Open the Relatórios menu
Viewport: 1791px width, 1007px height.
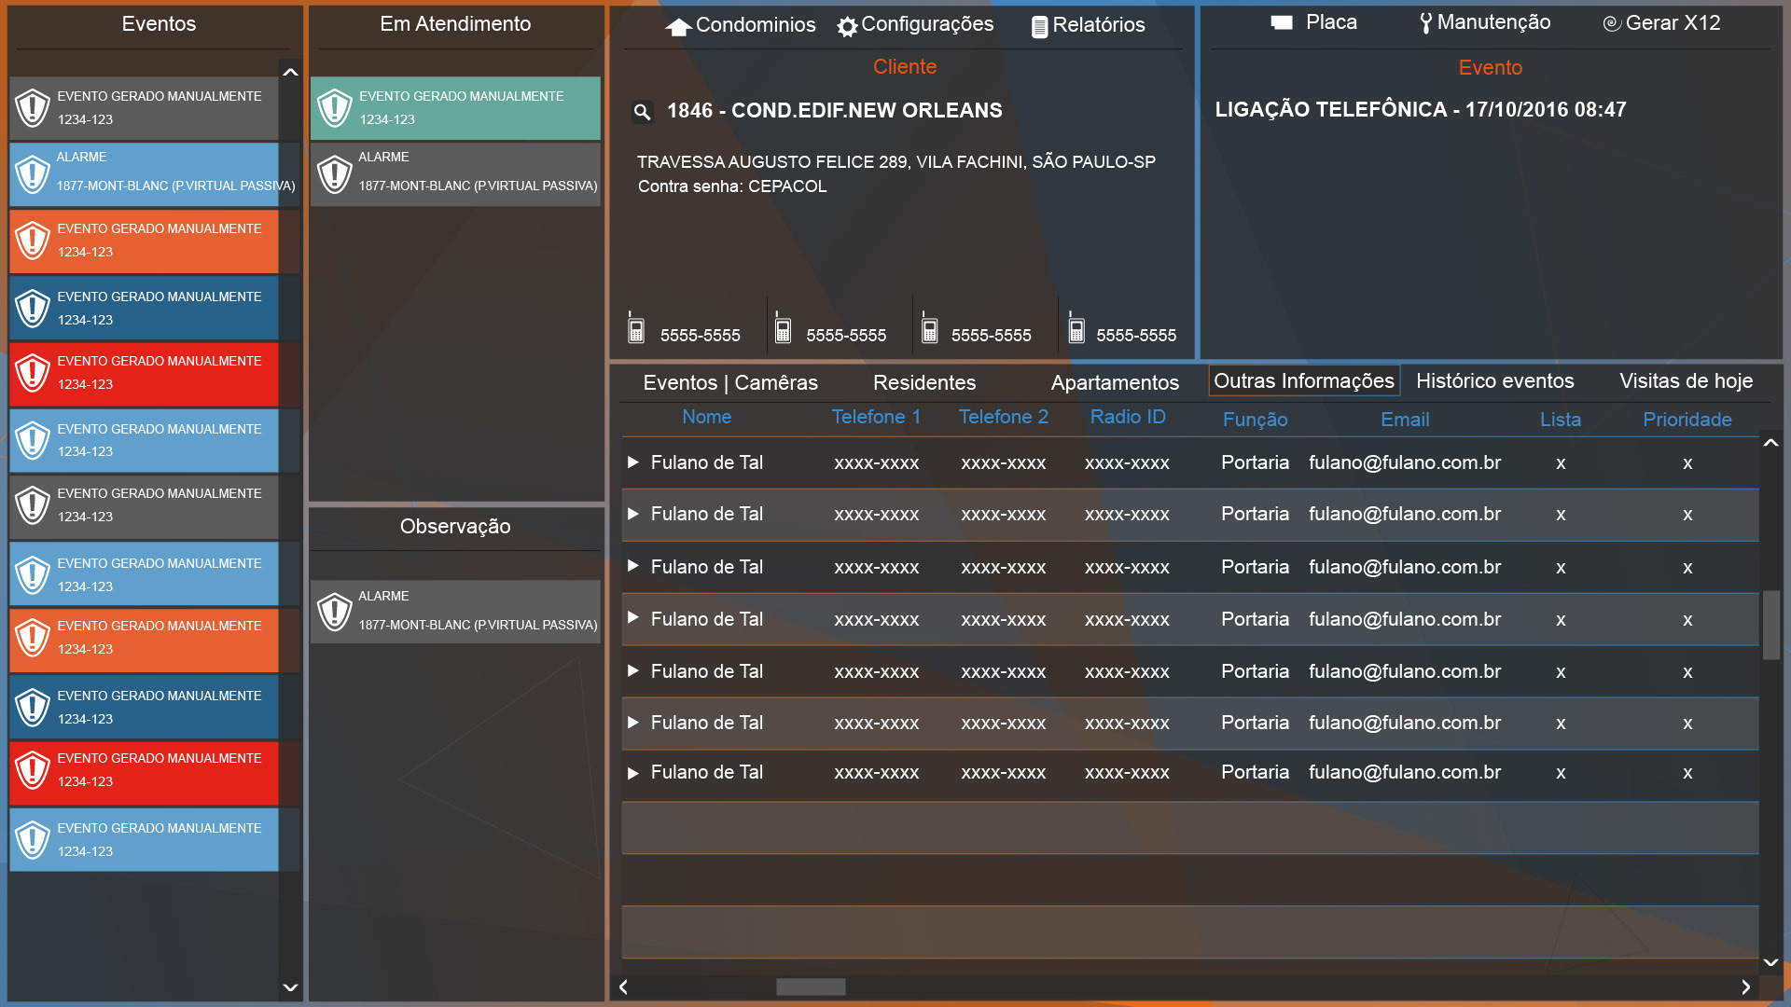coord(1089,25)
